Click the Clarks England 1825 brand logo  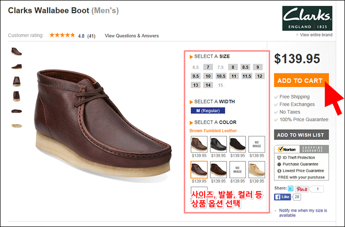(307, 18)
